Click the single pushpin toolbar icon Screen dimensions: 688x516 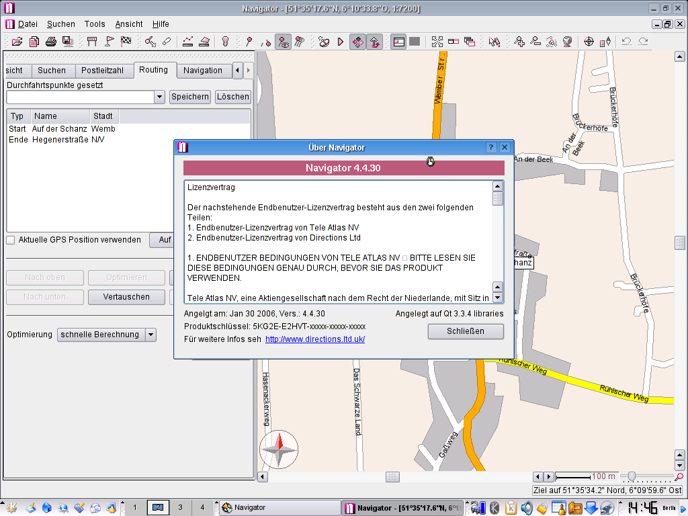[249, 42]
